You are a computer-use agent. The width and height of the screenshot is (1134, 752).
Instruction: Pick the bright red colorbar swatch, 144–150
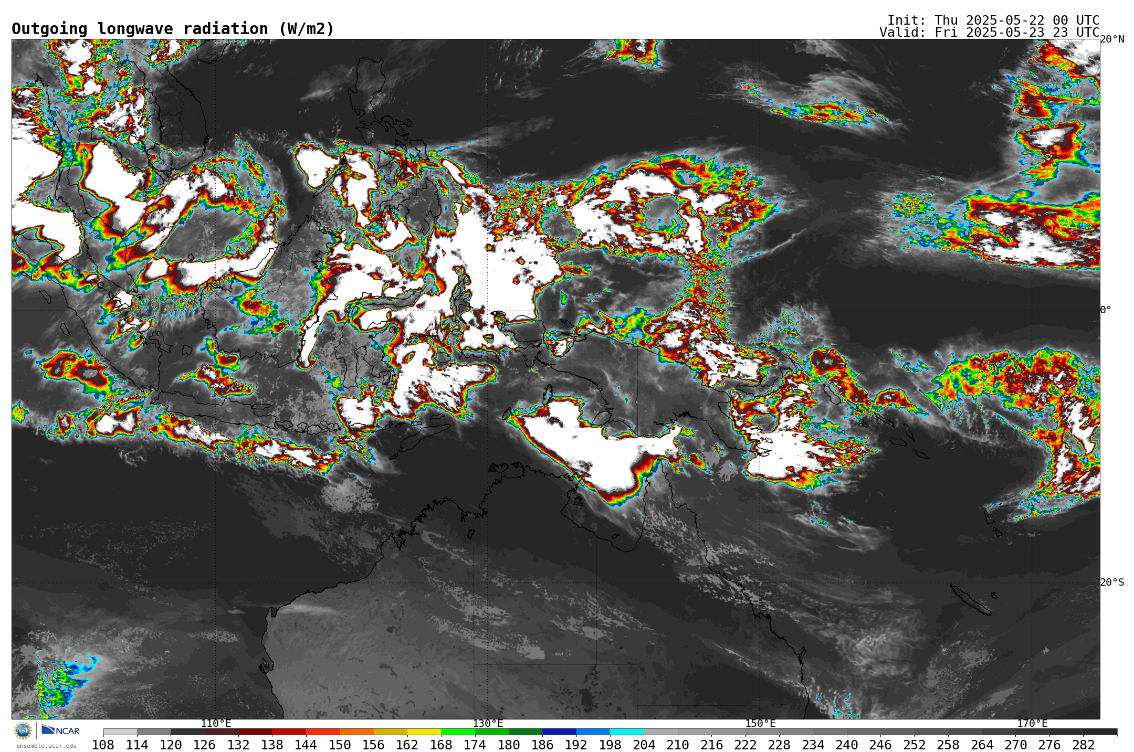click(x=323, y=732)
